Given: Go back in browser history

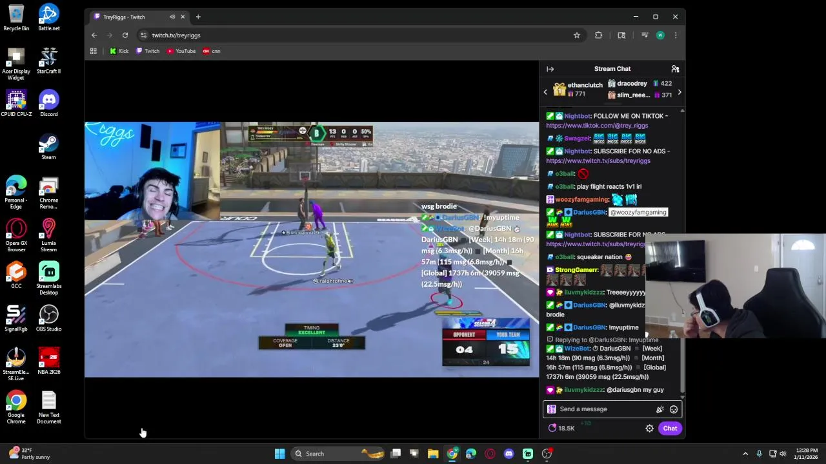Looking at the screenshot, I should [x=94, y=35].
